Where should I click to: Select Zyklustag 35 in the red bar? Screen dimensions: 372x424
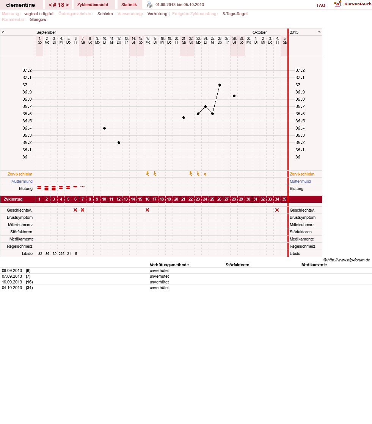pos(284,199)
